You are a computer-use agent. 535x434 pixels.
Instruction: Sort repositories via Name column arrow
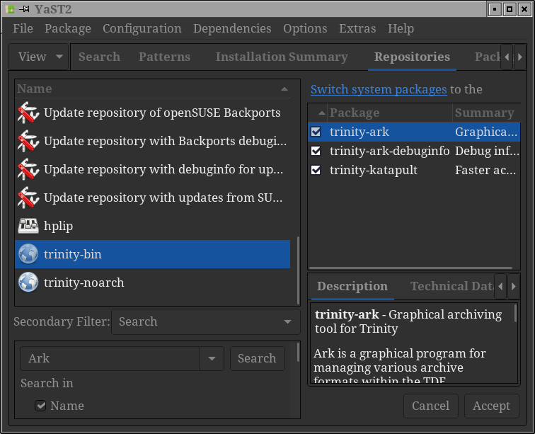284,88
